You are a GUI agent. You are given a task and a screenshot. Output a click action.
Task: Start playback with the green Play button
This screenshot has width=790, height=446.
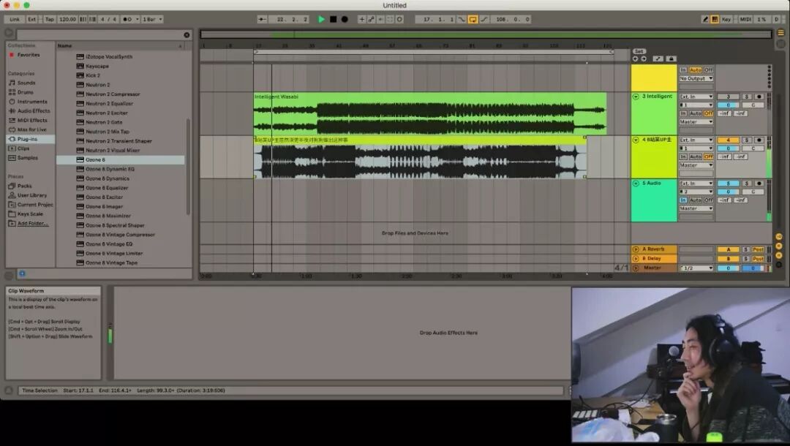coord(321,19)
